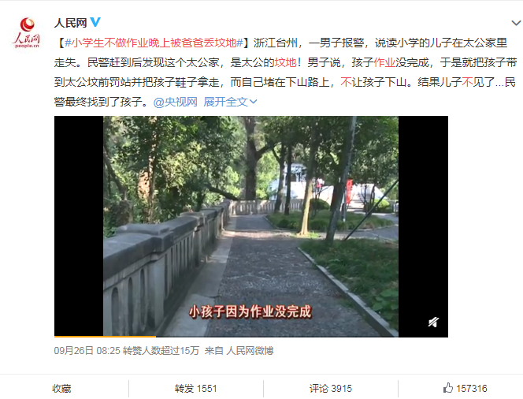Open the @央视网 mention link
This screenshot has width=523, height=399.
pyautogui.click(x=176, y=102)
